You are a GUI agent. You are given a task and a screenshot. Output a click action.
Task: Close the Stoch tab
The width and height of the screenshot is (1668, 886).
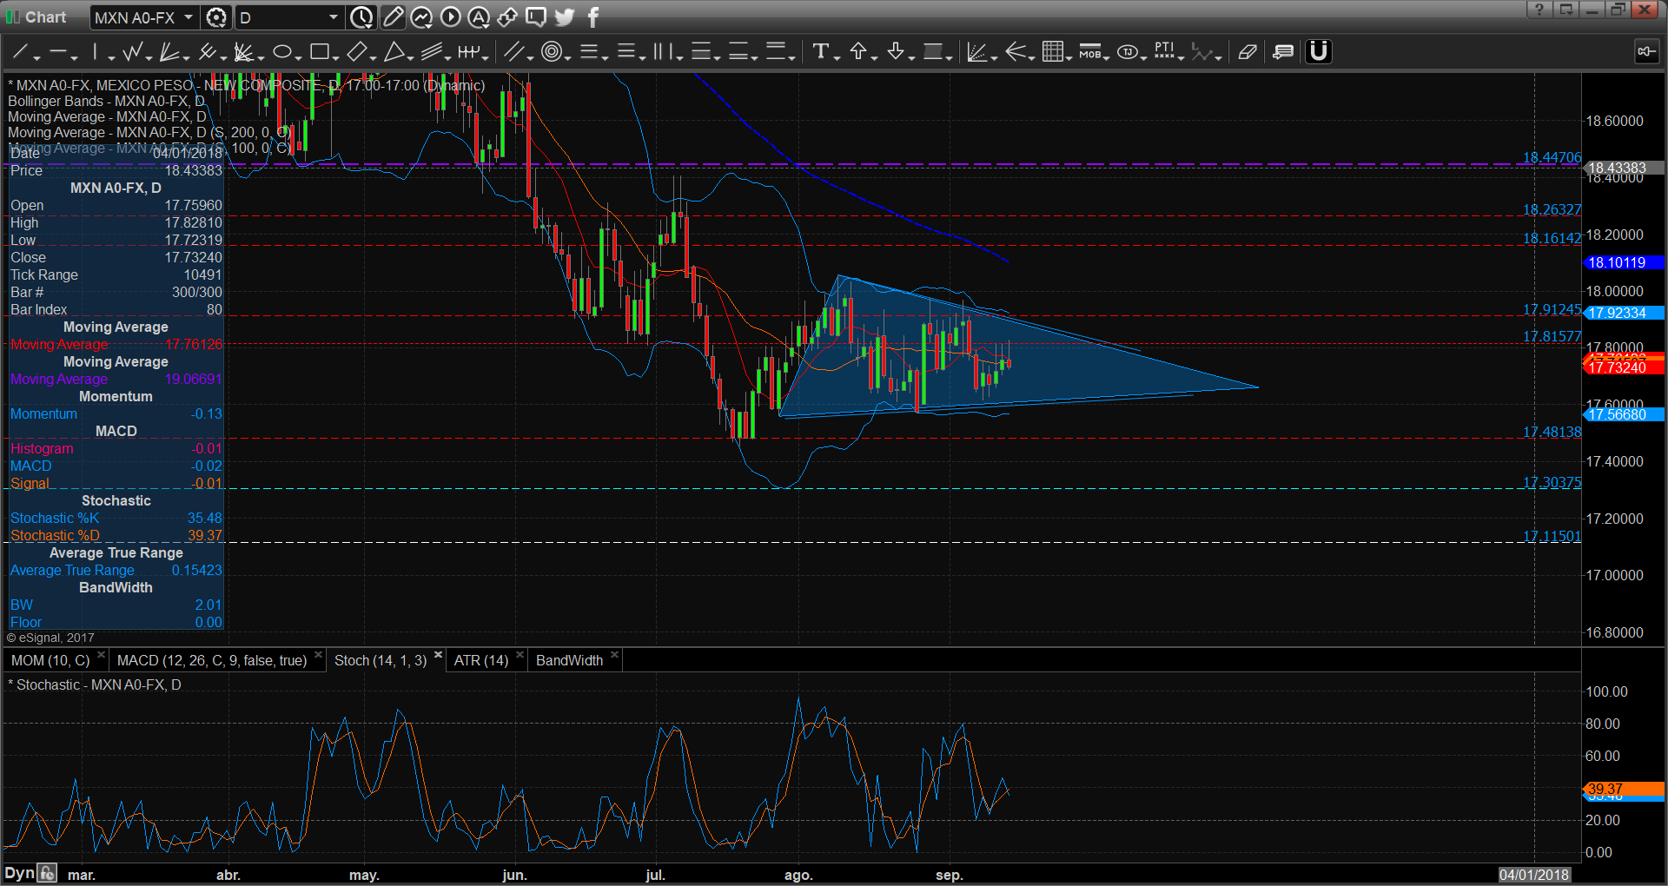point(438,655)
